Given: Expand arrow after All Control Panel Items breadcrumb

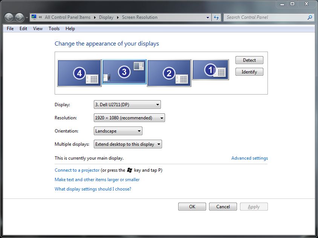Looking at the screenshot, I should click(x=95, y=17).
